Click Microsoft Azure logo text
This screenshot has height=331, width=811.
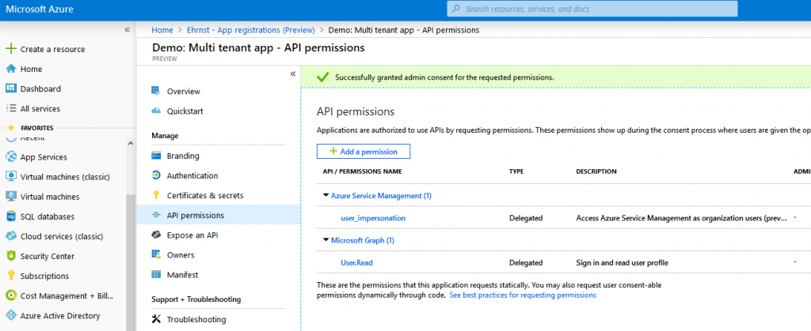(x=40, y=9)
